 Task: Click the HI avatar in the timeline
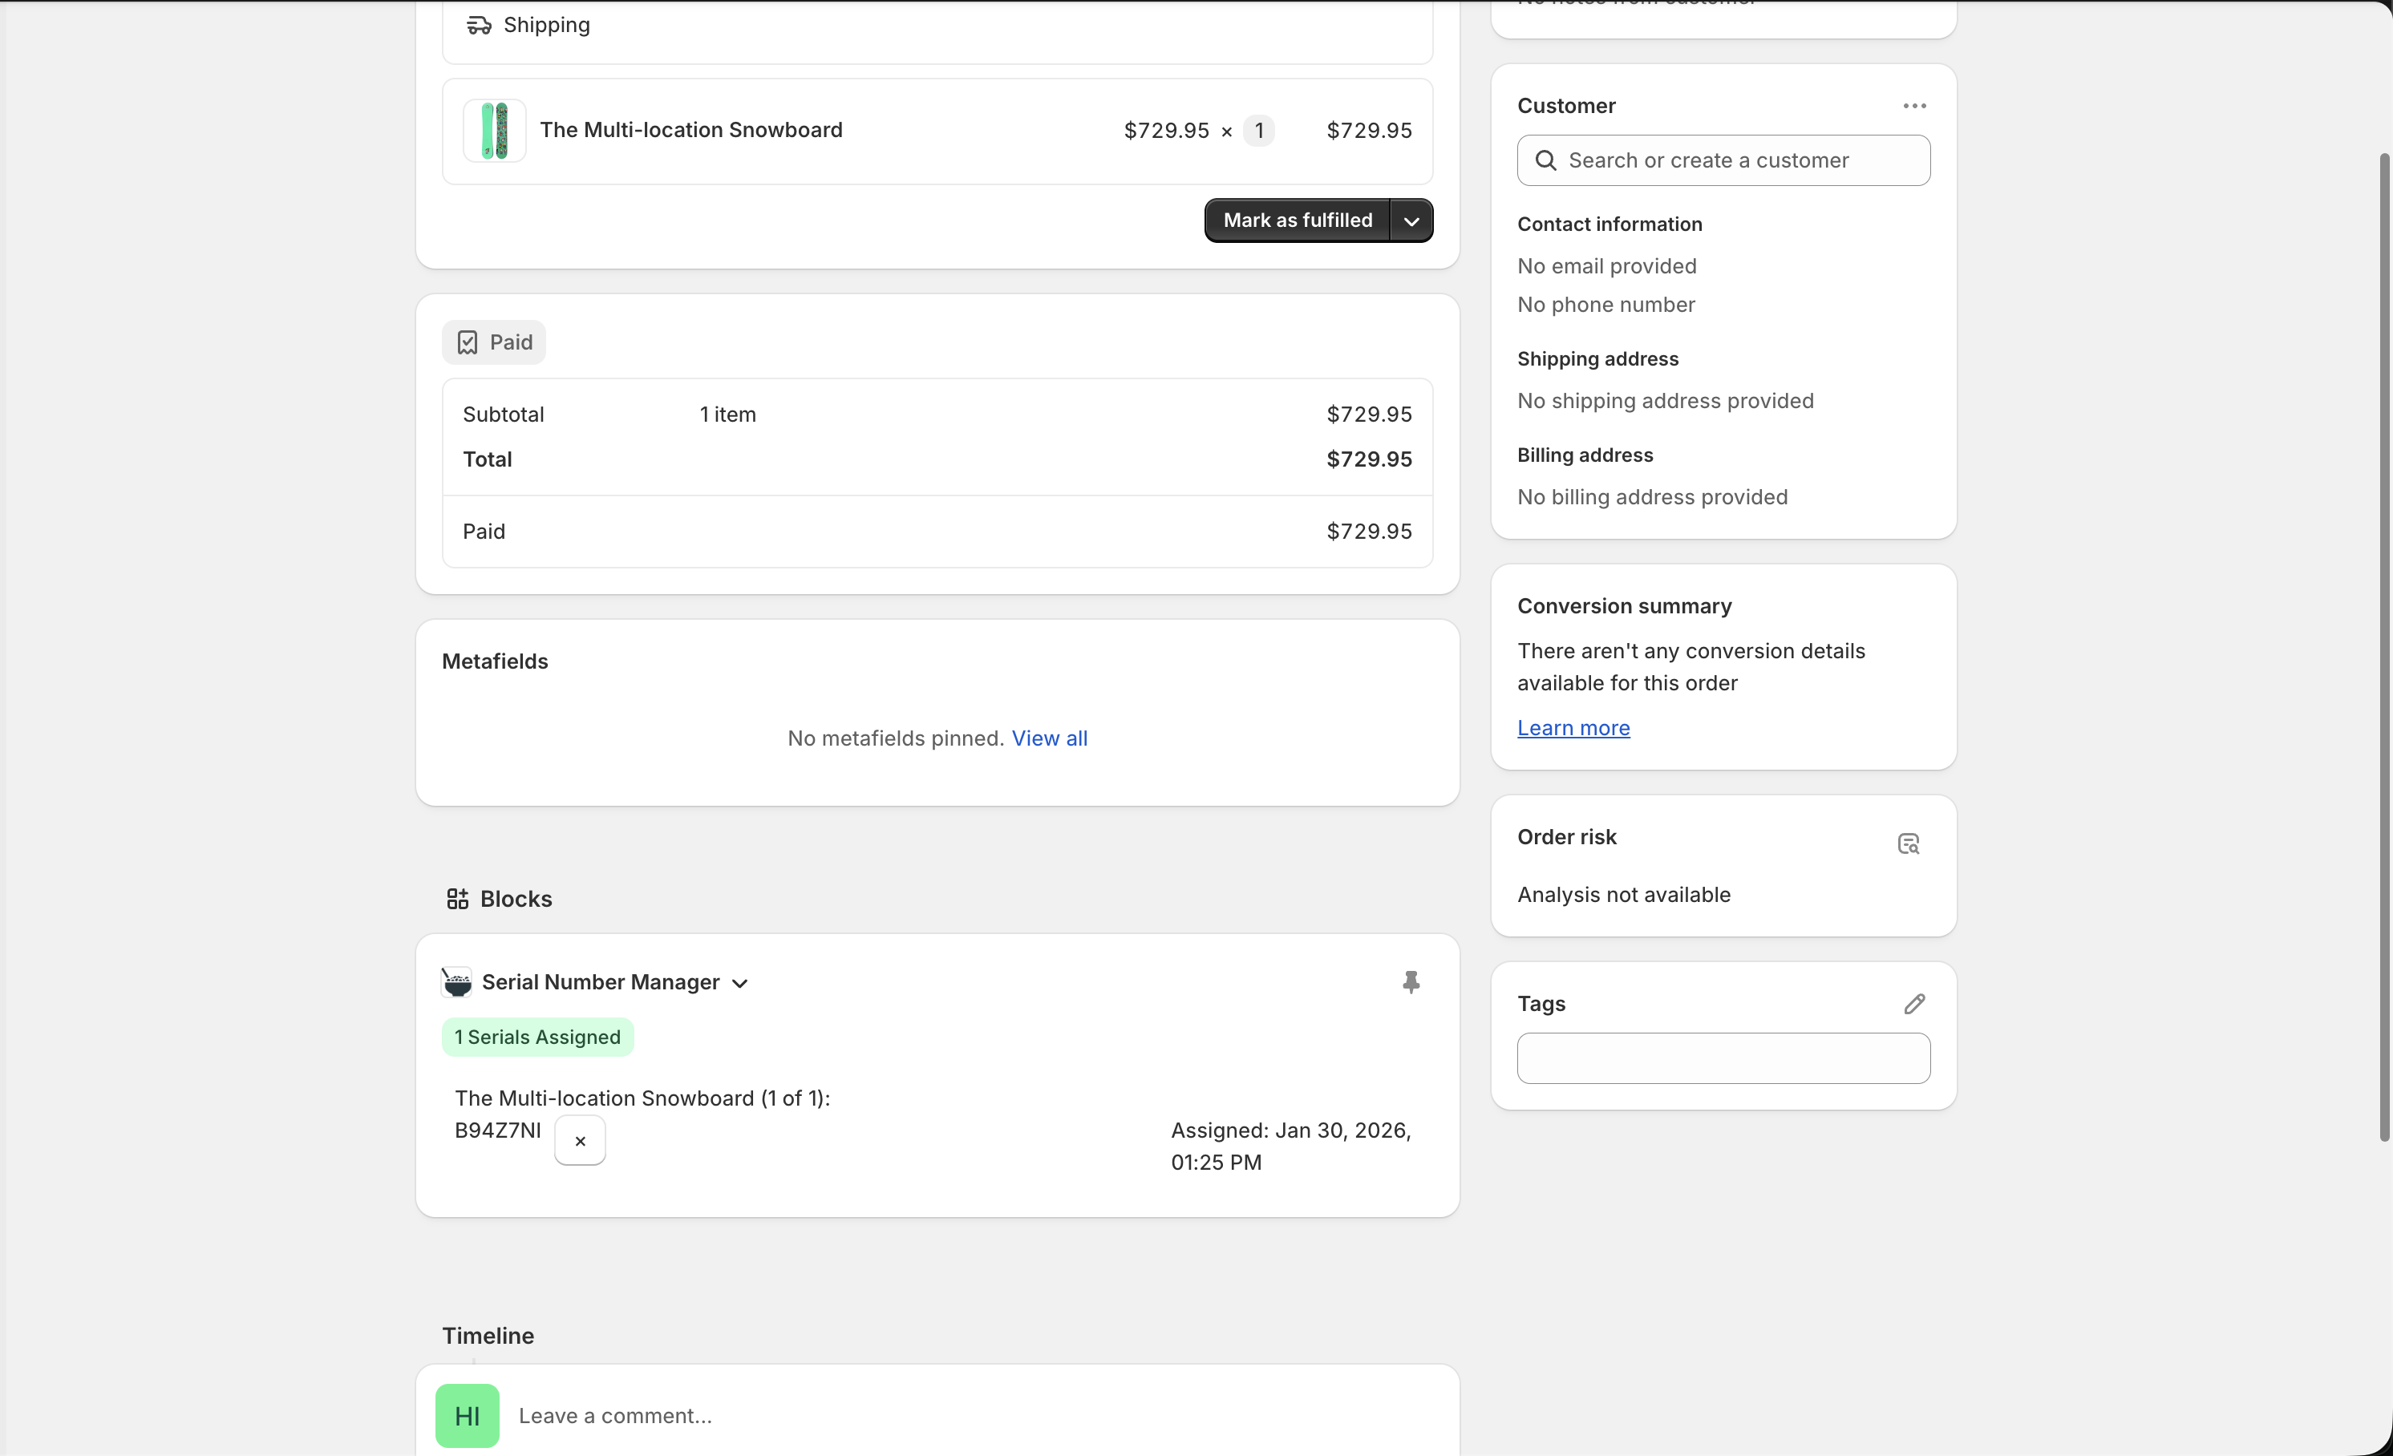[468, 1415]
